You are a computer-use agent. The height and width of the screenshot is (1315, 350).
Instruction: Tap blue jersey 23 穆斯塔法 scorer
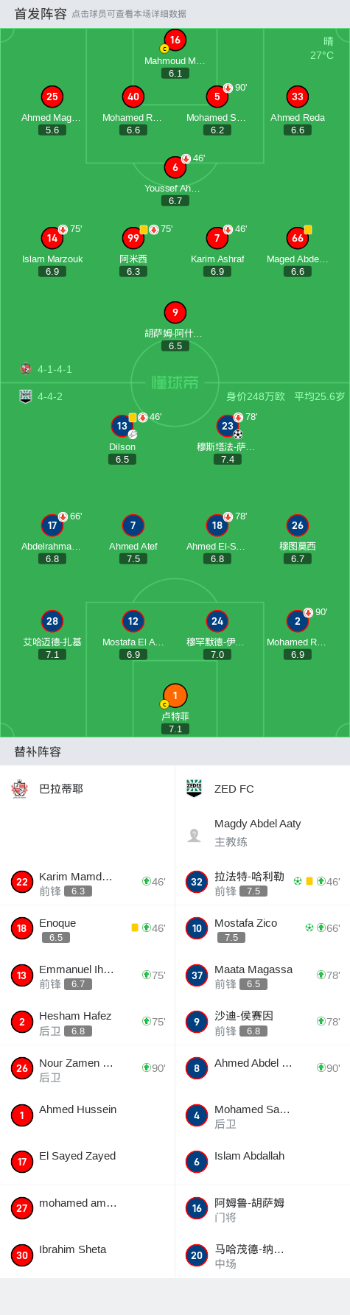pyautogui.click(x=228, y=426)
